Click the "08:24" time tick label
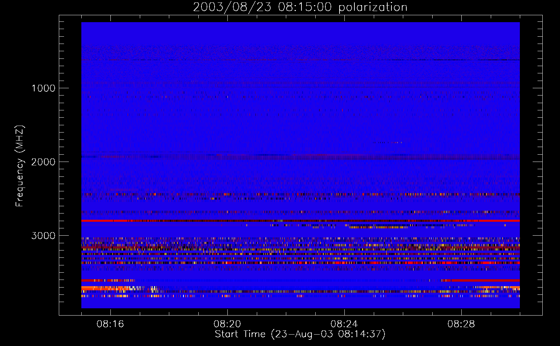This screenshot has height=346, width=560. click(x=344, y=324)
